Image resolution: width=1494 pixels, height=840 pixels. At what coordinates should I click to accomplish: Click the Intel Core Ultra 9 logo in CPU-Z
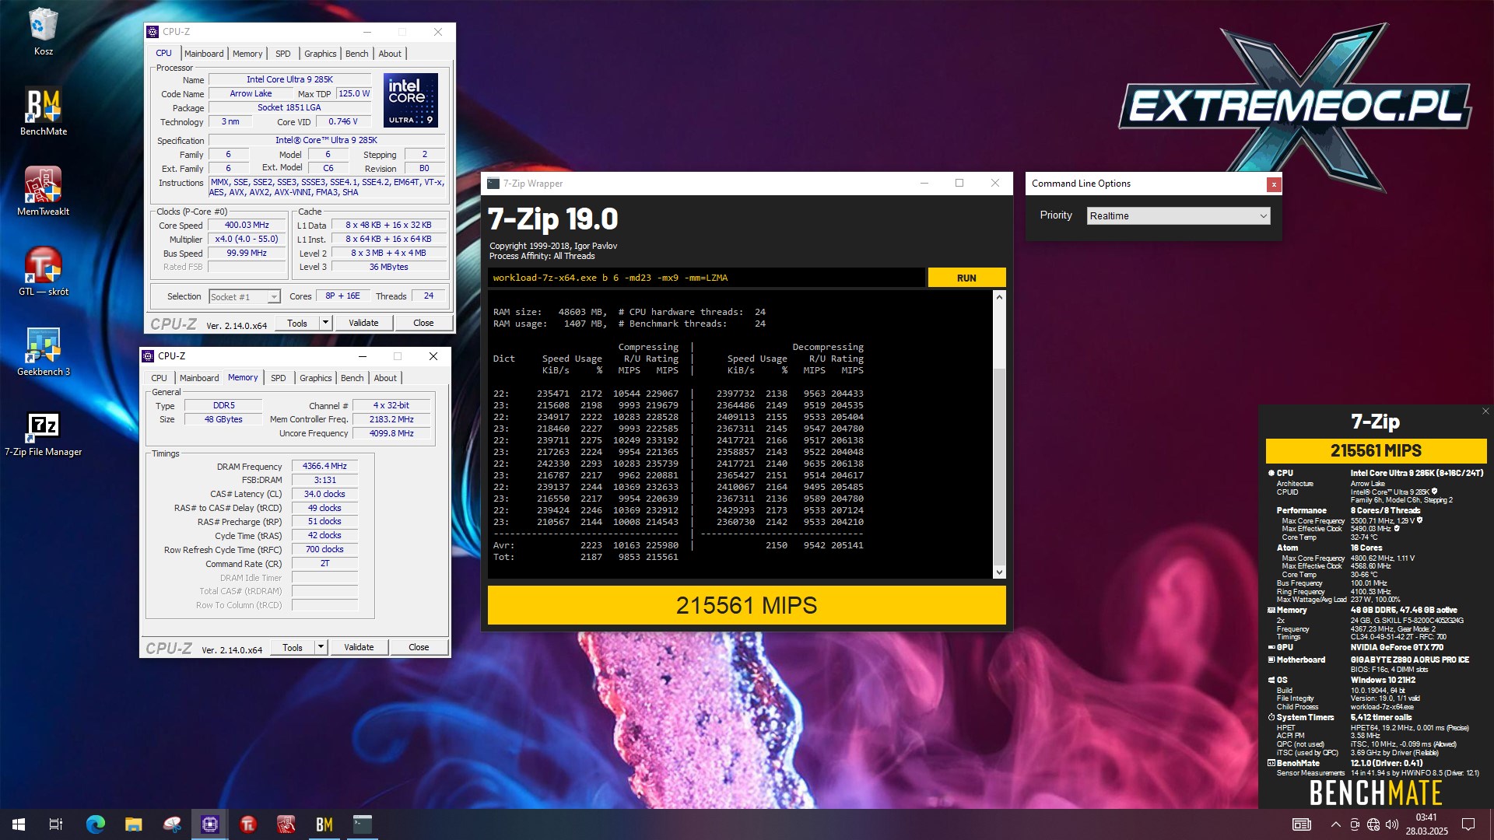coord(411,100)
